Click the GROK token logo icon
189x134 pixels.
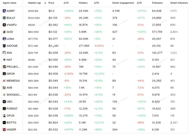tap(4, 74)
